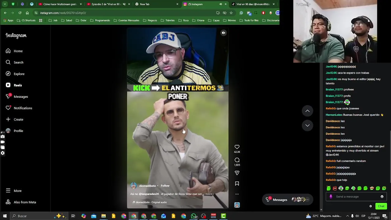Go to Explore in the sidebar

tap(15, 74)
